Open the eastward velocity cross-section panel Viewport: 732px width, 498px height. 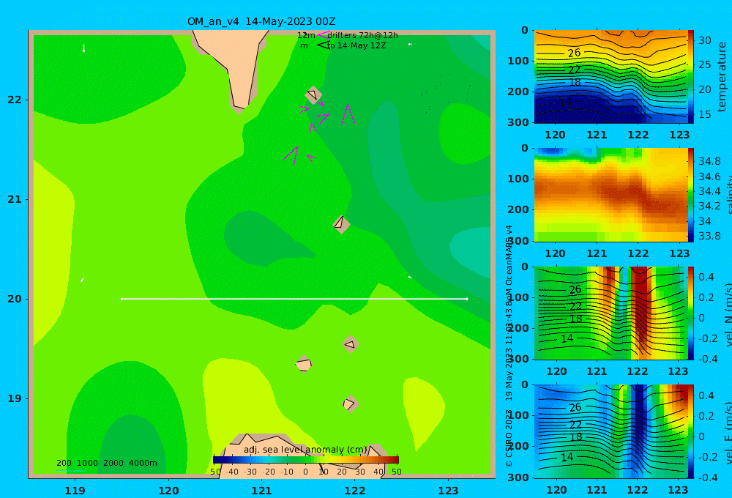tap(610, 431)
